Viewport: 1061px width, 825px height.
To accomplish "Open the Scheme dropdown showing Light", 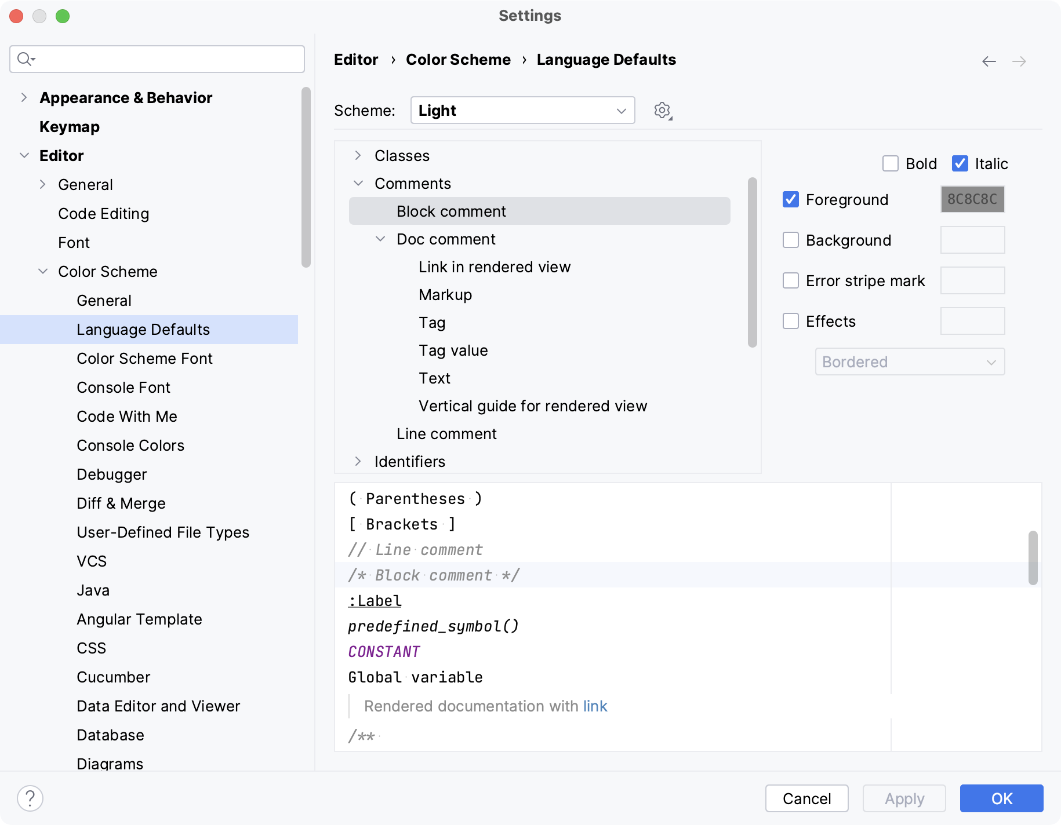I will click(x=522, y=110).
